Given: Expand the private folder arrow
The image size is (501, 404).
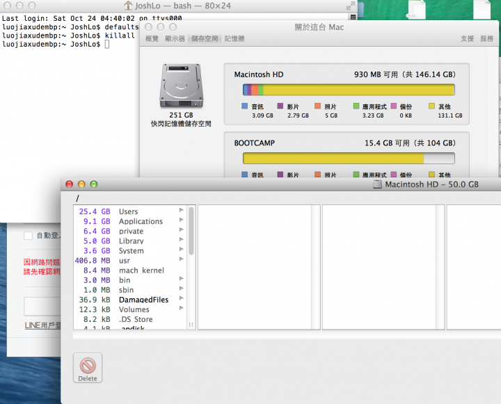Looking at the screenshot, I should (x=181, y=230).
